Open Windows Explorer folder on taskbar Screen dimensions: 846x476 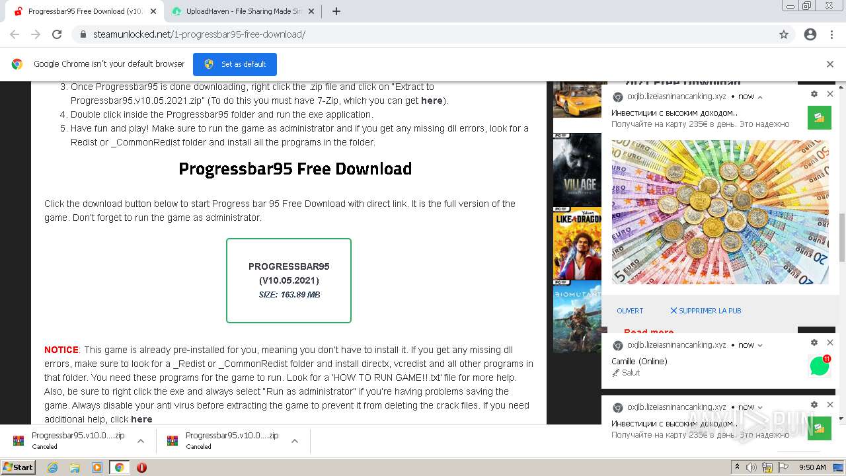[x=75, y=467]
